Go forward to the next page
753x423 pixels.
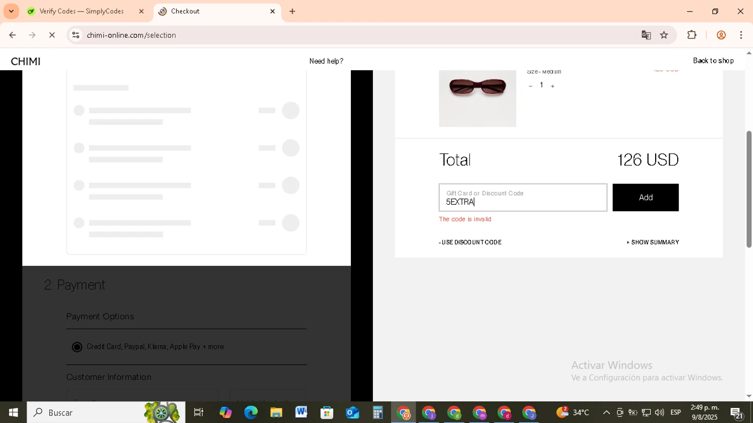32,35
